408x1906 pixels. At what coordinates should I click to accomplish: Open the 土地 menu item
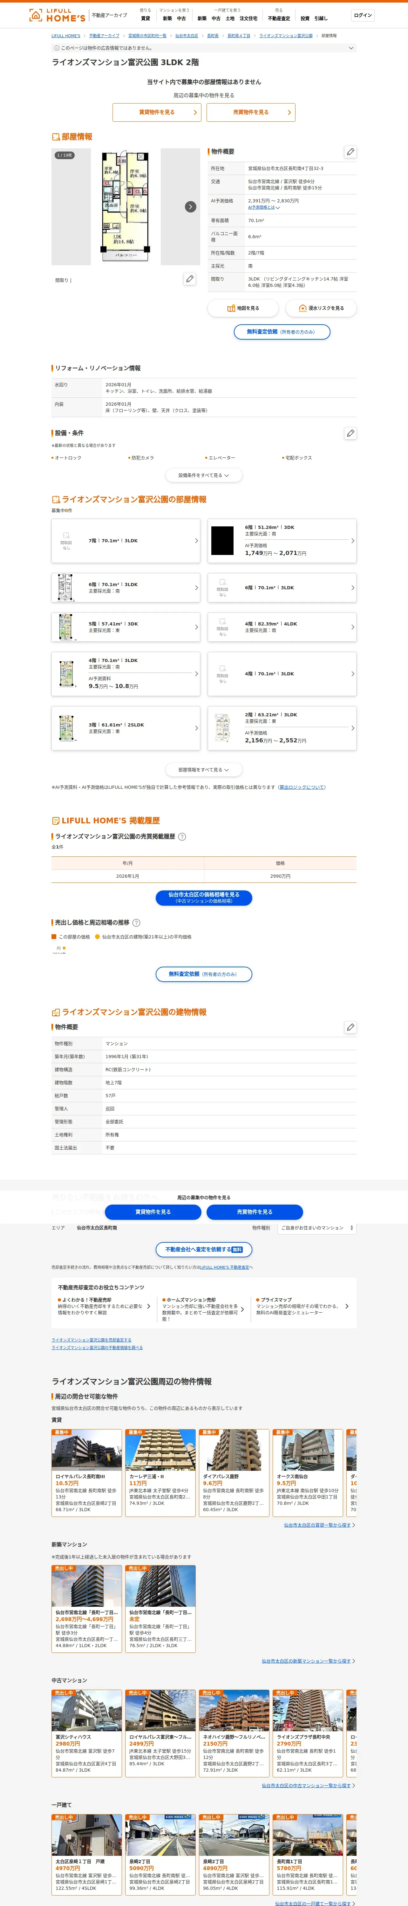click(229, 18)
